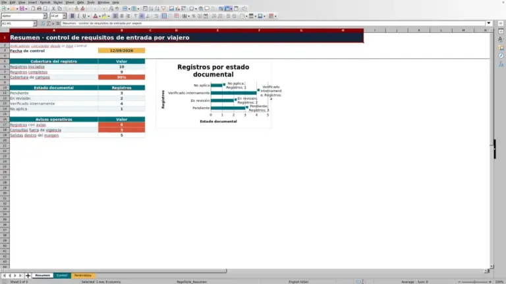Open the sidebar Navigator compass icon
The image size is (506, 284).
pyautogui.click(x=501, y=56)
